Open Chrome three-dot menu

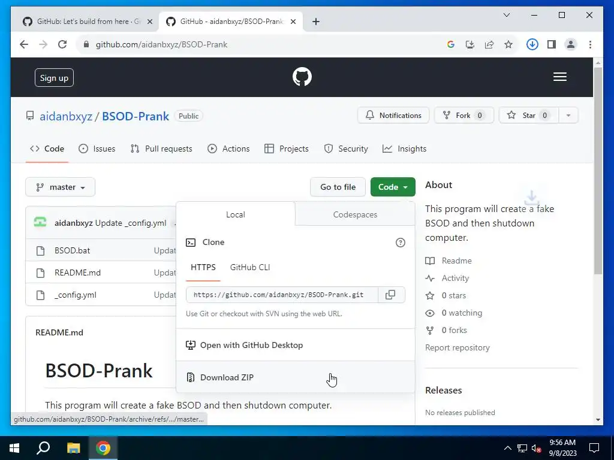point(590,44)
